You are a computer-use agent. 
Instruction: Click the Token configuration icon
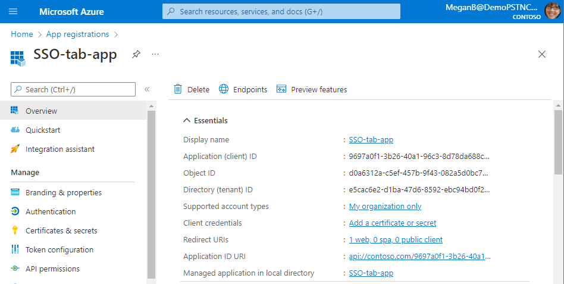[15, 249]
